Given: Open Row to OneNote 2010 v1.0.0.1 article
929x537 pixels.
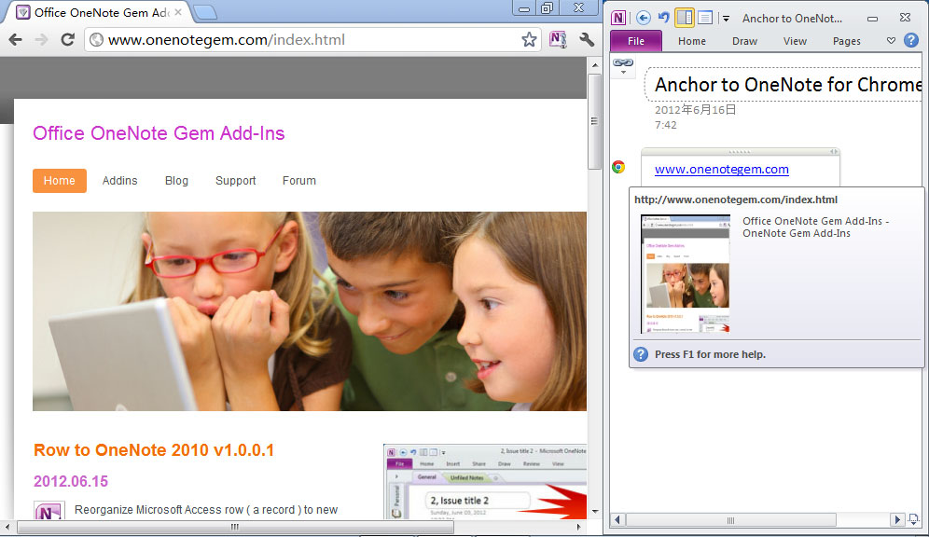Looking at the screenshot, I should click(154, 450).
